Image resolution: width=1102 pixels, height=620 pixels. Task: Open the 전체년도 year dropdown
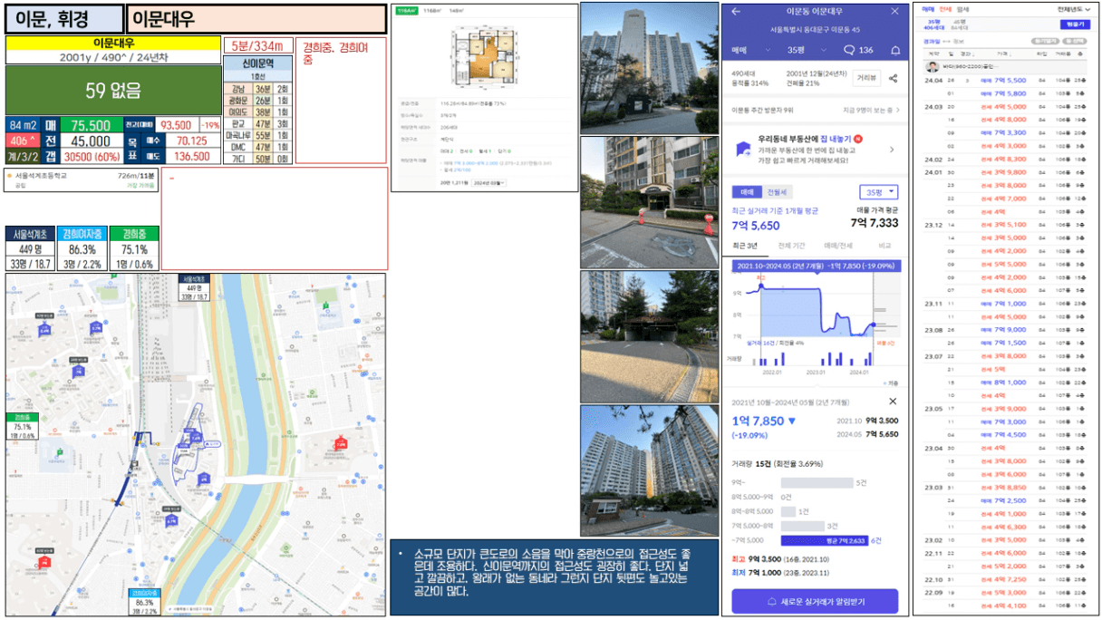coord(1073,8)
